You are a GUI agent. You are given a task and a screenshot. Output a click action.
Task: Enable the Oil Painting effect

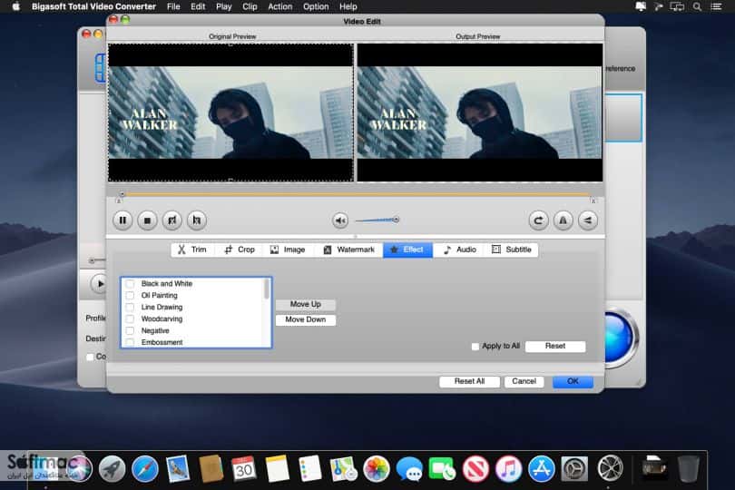click(x=131, y=296)
